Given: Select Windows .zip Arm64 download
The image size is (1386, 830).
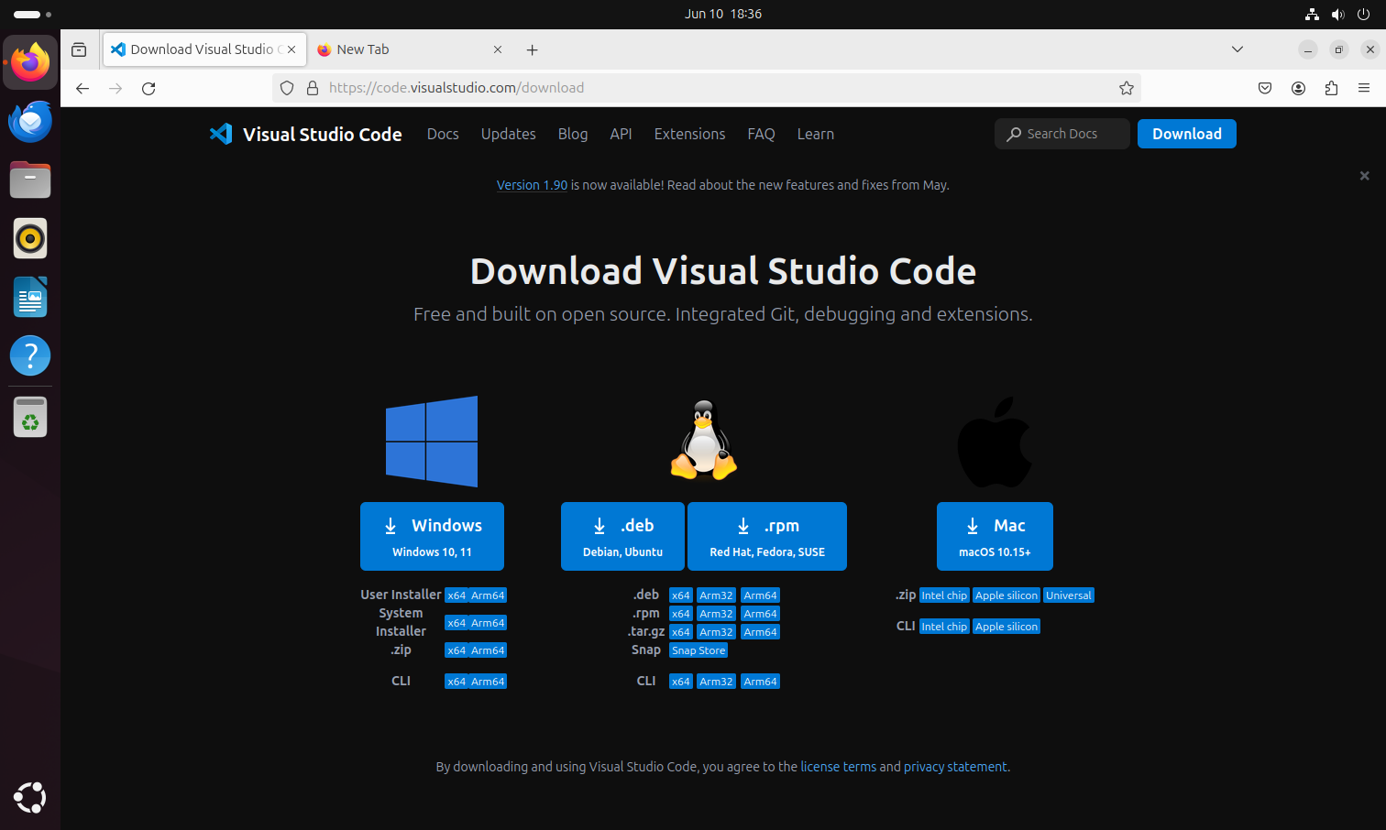Looking at the screenshot, I should click(488, 650).
